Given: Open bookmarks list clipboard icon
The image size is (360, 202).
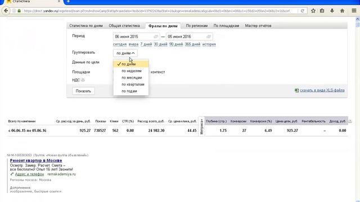Looking at the screenshot, I should click(x=322, y=11).
